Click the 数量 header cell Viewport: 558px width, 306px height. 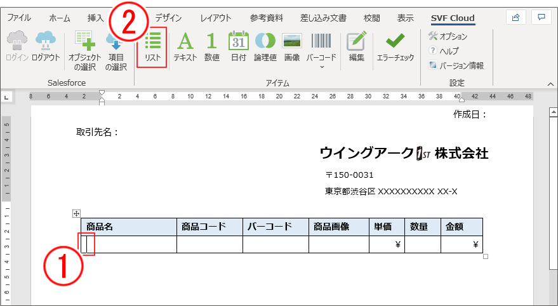click(423, 227)
